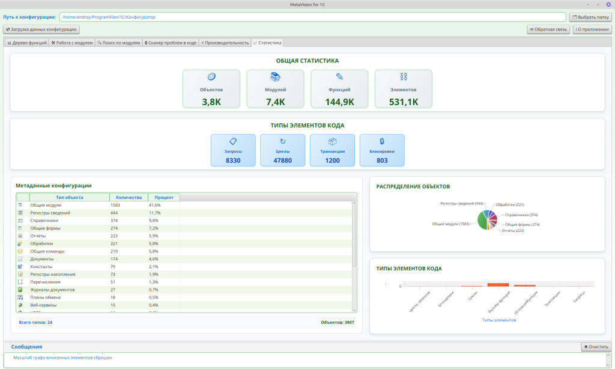Click the Общие команды row icon

pos(20,251)
